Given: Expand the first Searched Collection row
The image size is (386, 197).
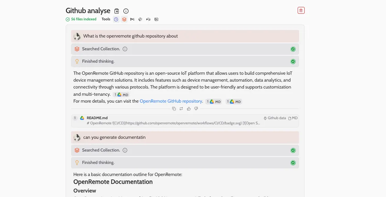Looking at the screenshot, I should tap(185, 49).
